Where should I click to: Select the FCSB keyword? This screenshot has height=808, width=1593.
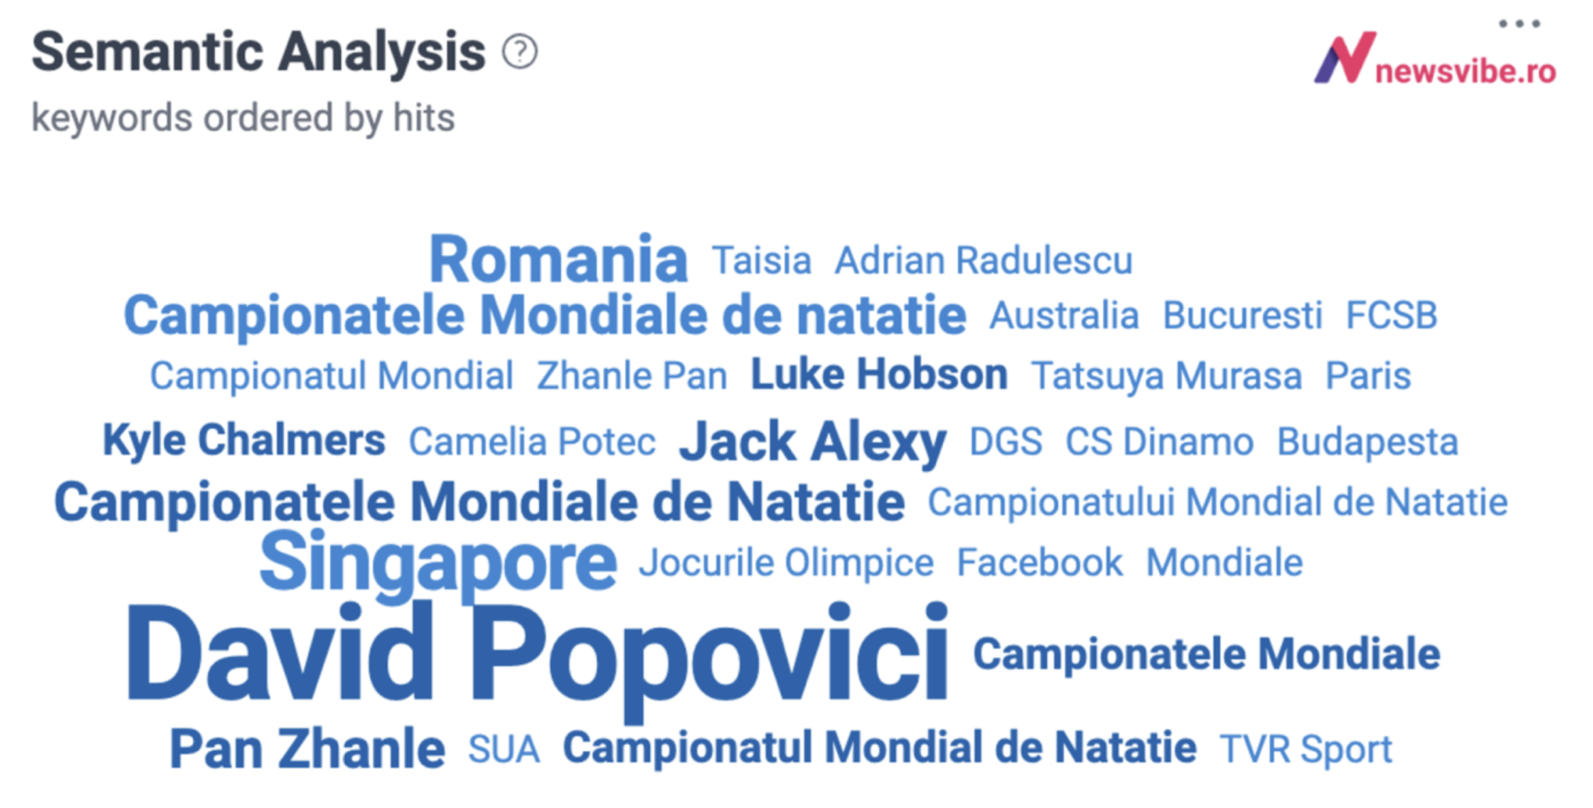click(1392, 316)
